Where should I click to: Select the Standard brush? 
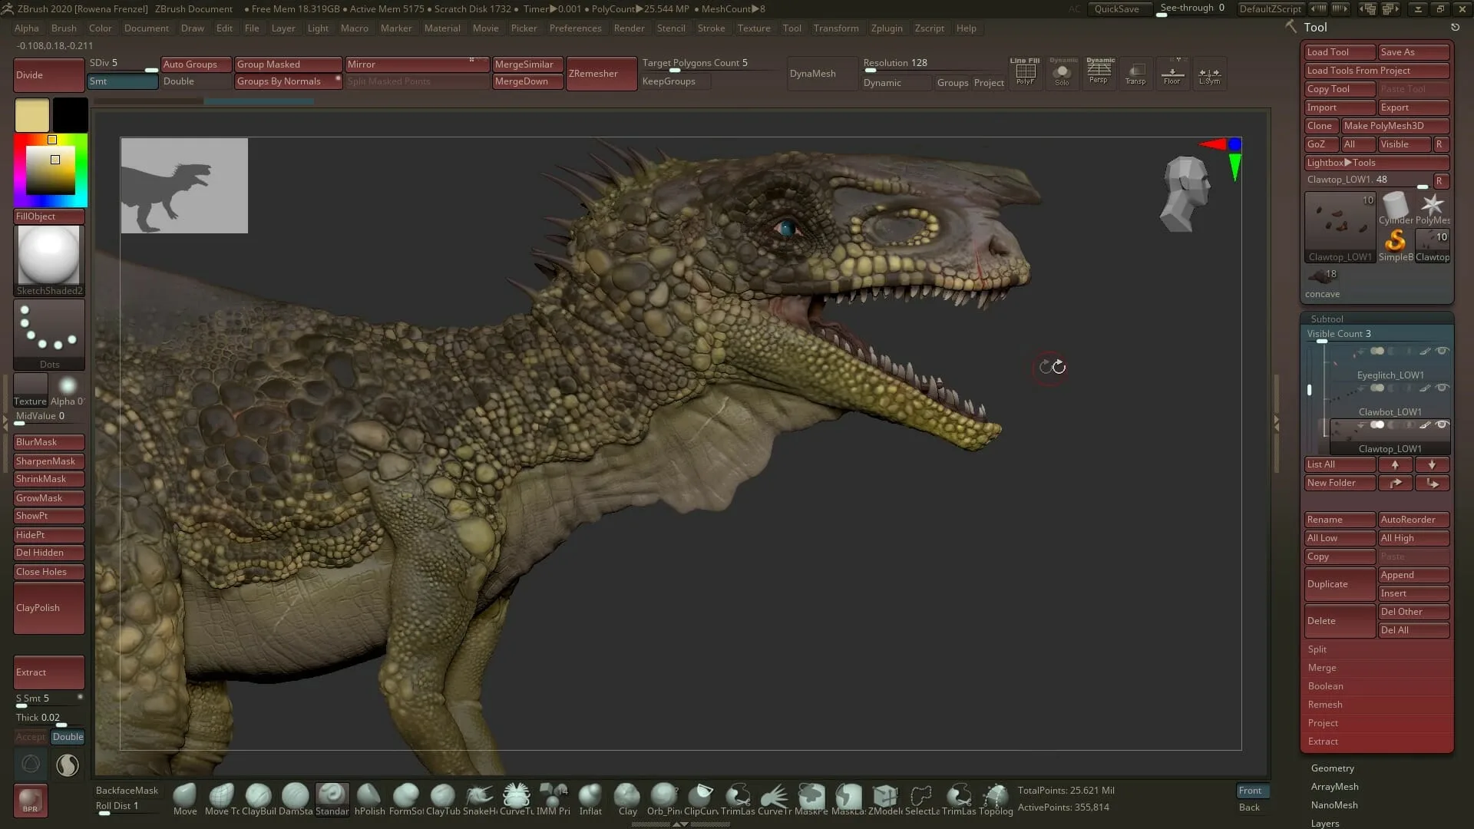[x=332, y=797]
